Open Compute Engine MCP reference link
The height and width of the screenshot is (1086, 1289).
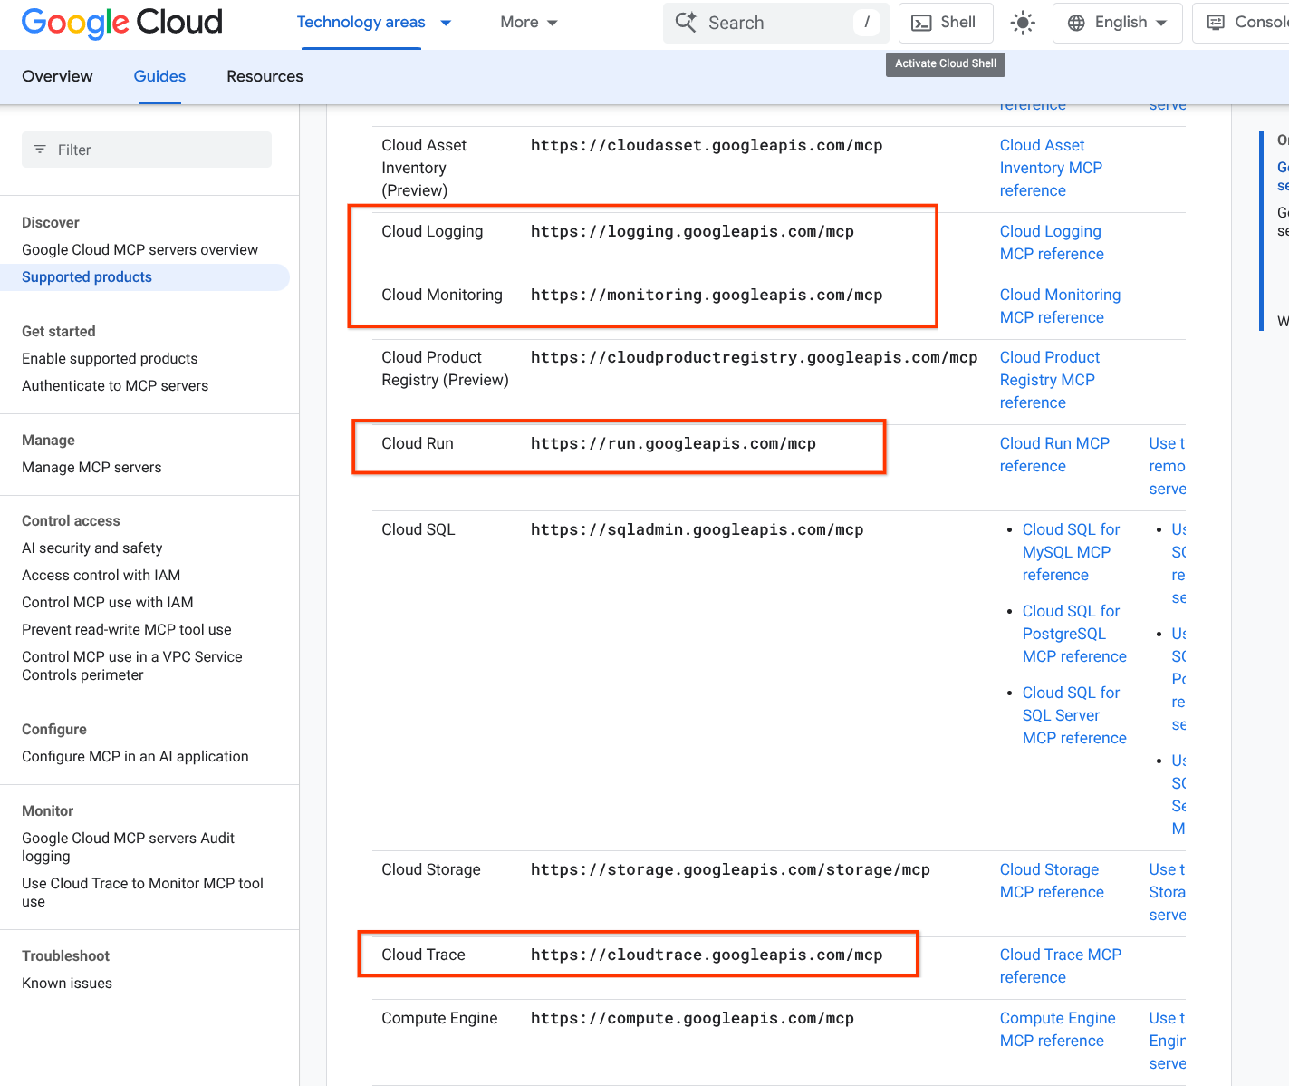[1057, 1029]
